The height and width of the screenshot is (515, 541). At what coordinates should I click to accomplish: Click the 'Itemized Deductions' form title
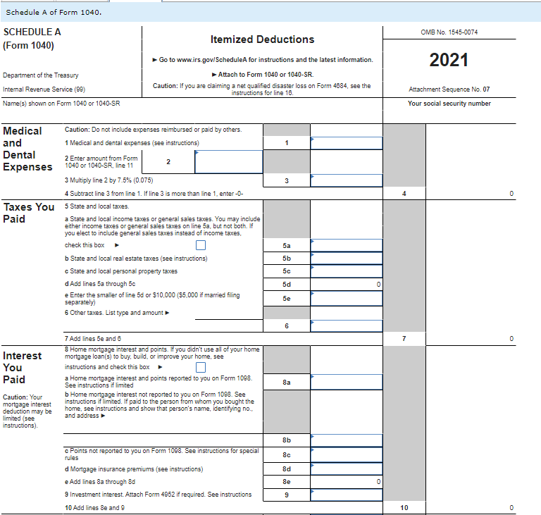coord(262,39)
